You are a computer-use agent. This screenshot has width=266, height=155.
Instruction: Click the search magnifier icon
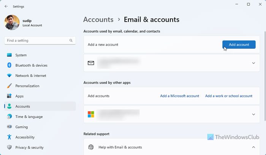(71, 40)
